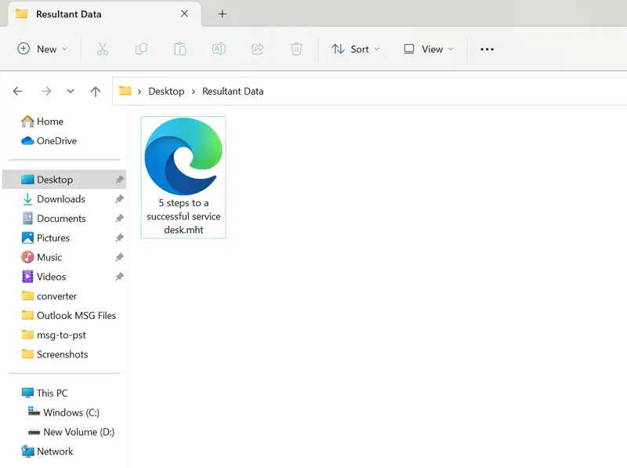The width and height of the screenshot is (627, 468).
Task: Click the Copy icon in toolbar
Action: click(x=141, y=49)
